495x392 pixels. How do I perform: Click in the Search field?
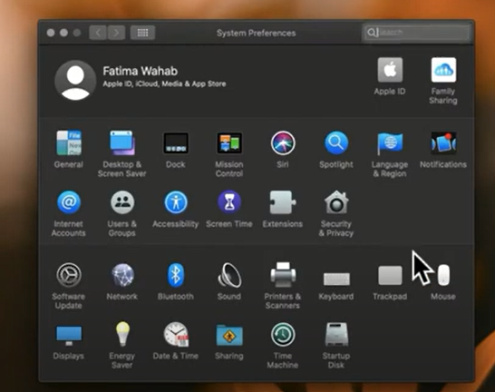click(417, 33)
